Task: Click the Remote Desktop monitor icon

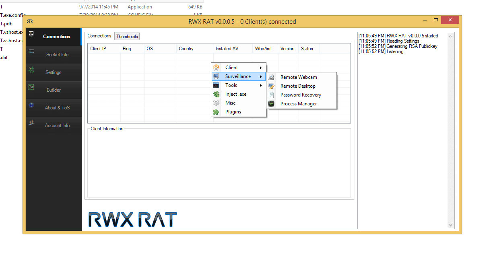Action: coord(271,86)
